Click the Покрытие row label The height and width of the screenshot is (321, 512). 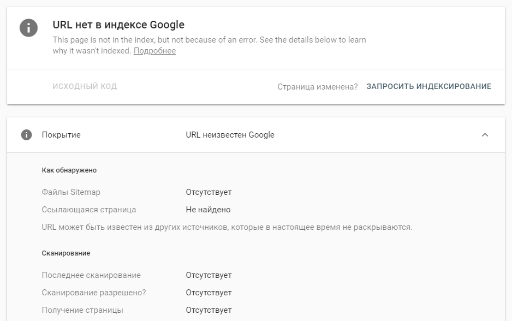click(61, 135)
